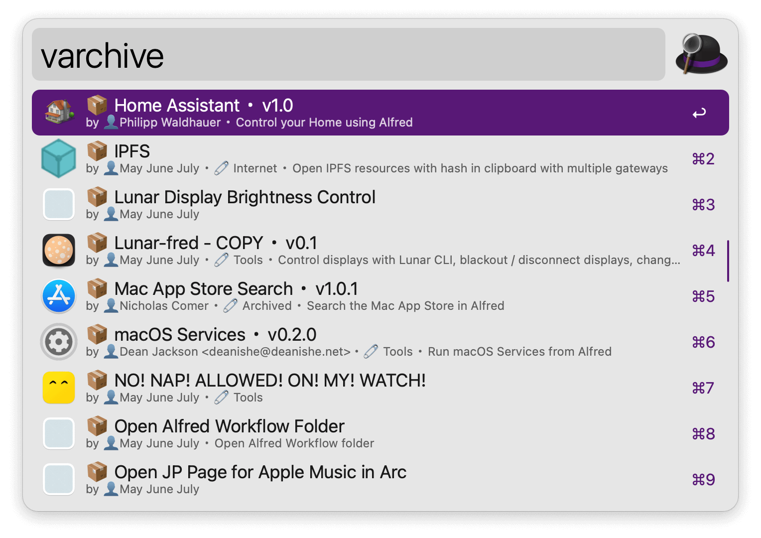This screenshot has height=538, width=761.
Task: Click the Alfred bowler hat icon
Action: tap(701, 54)
